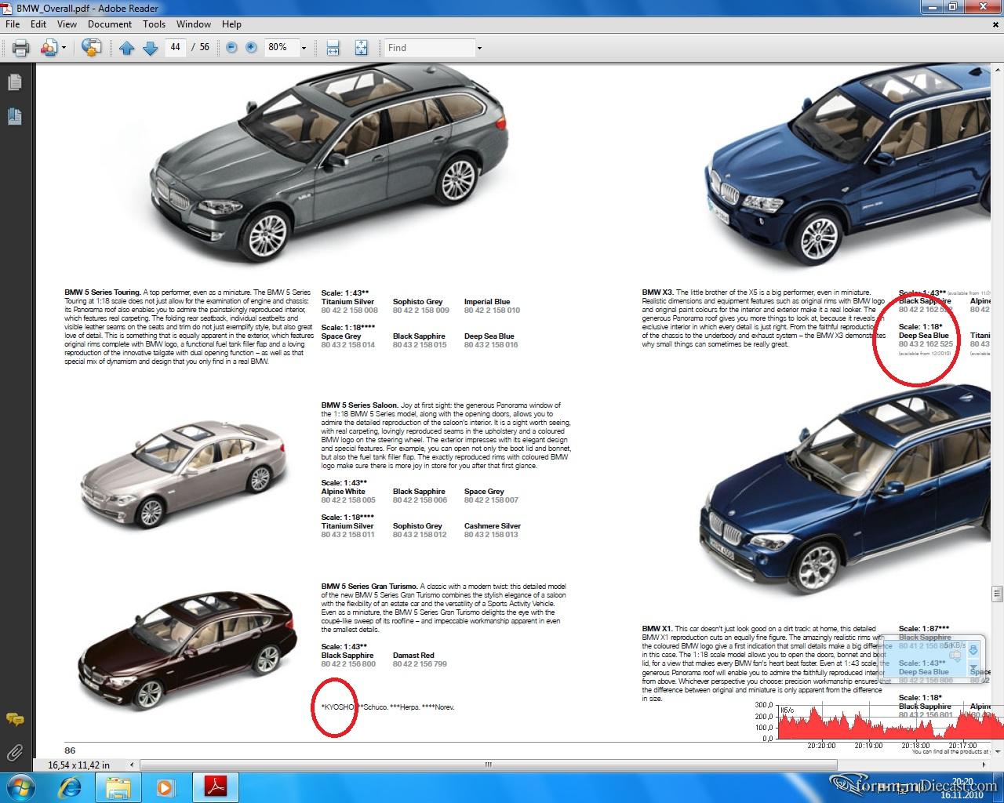Click the 'Imperial Blue' color label
The image size is (1004, 803).
coord(487,302)
